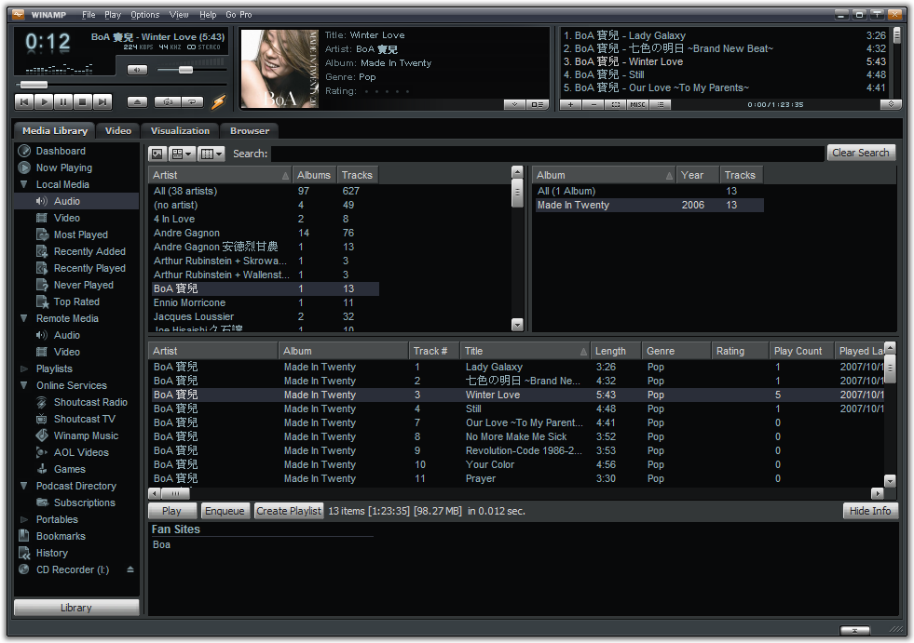Click the Previous track button

(x=24, y=102)
